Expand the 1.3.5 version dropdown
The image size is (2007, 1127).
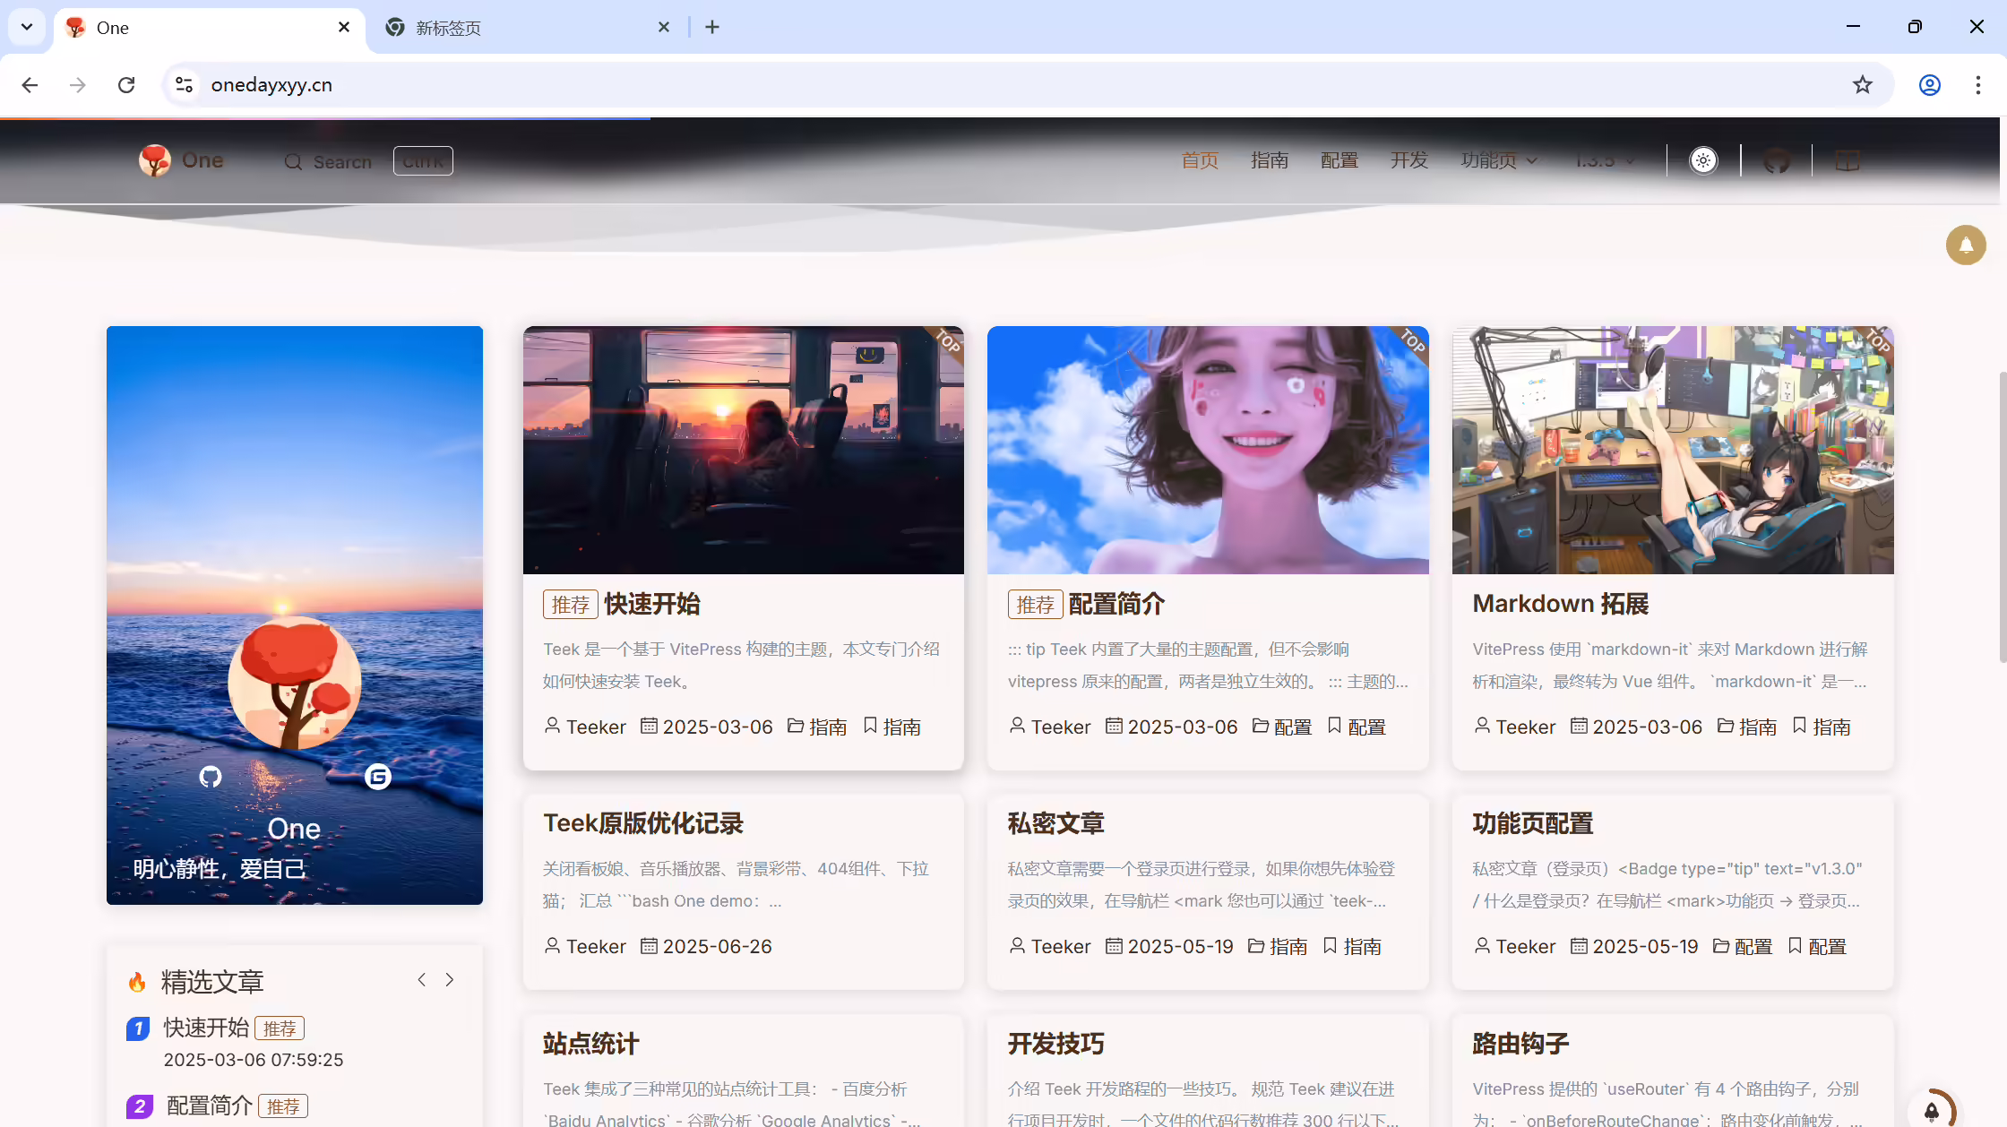click(1606, 160)
